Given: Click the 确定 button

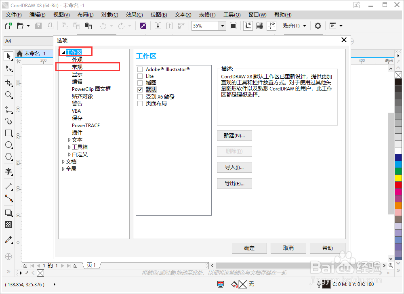Looking at the screenshot, I should [249, 248].
